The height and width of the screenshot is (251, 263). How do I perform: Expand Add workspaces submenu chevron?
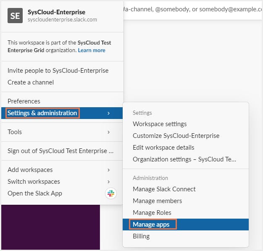[x=109, y=170]
